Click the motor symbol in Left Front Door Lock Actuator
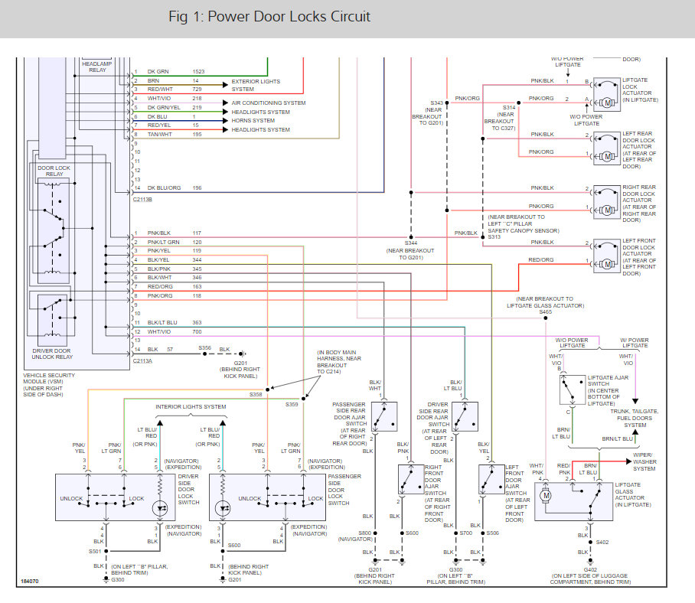The height and width of the screenshot is (603, 695). 608,265
